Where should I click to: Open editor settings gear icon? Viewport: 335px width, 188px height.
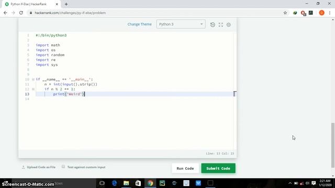[x=229, y=25]
